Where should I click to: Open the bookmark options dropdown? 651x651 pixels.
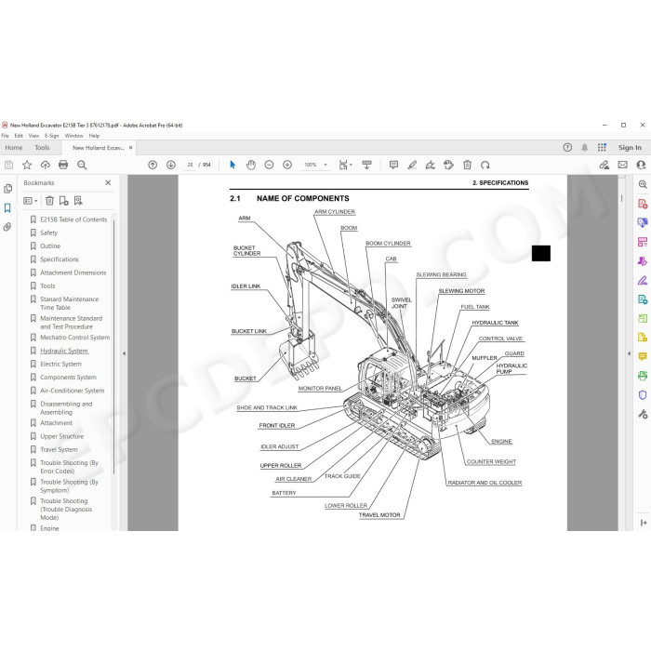pyautogui.click(x=31, y=201)
